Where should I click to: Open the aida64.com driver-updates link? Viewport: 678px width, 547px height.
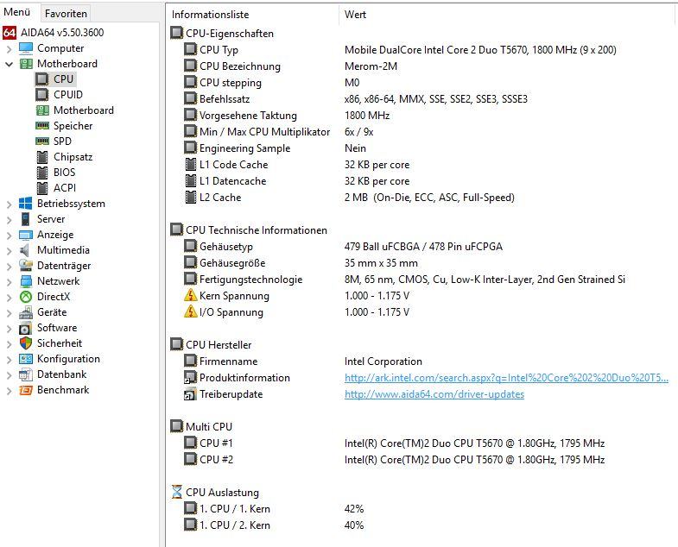pyautogui.click(x=434, y=394)
